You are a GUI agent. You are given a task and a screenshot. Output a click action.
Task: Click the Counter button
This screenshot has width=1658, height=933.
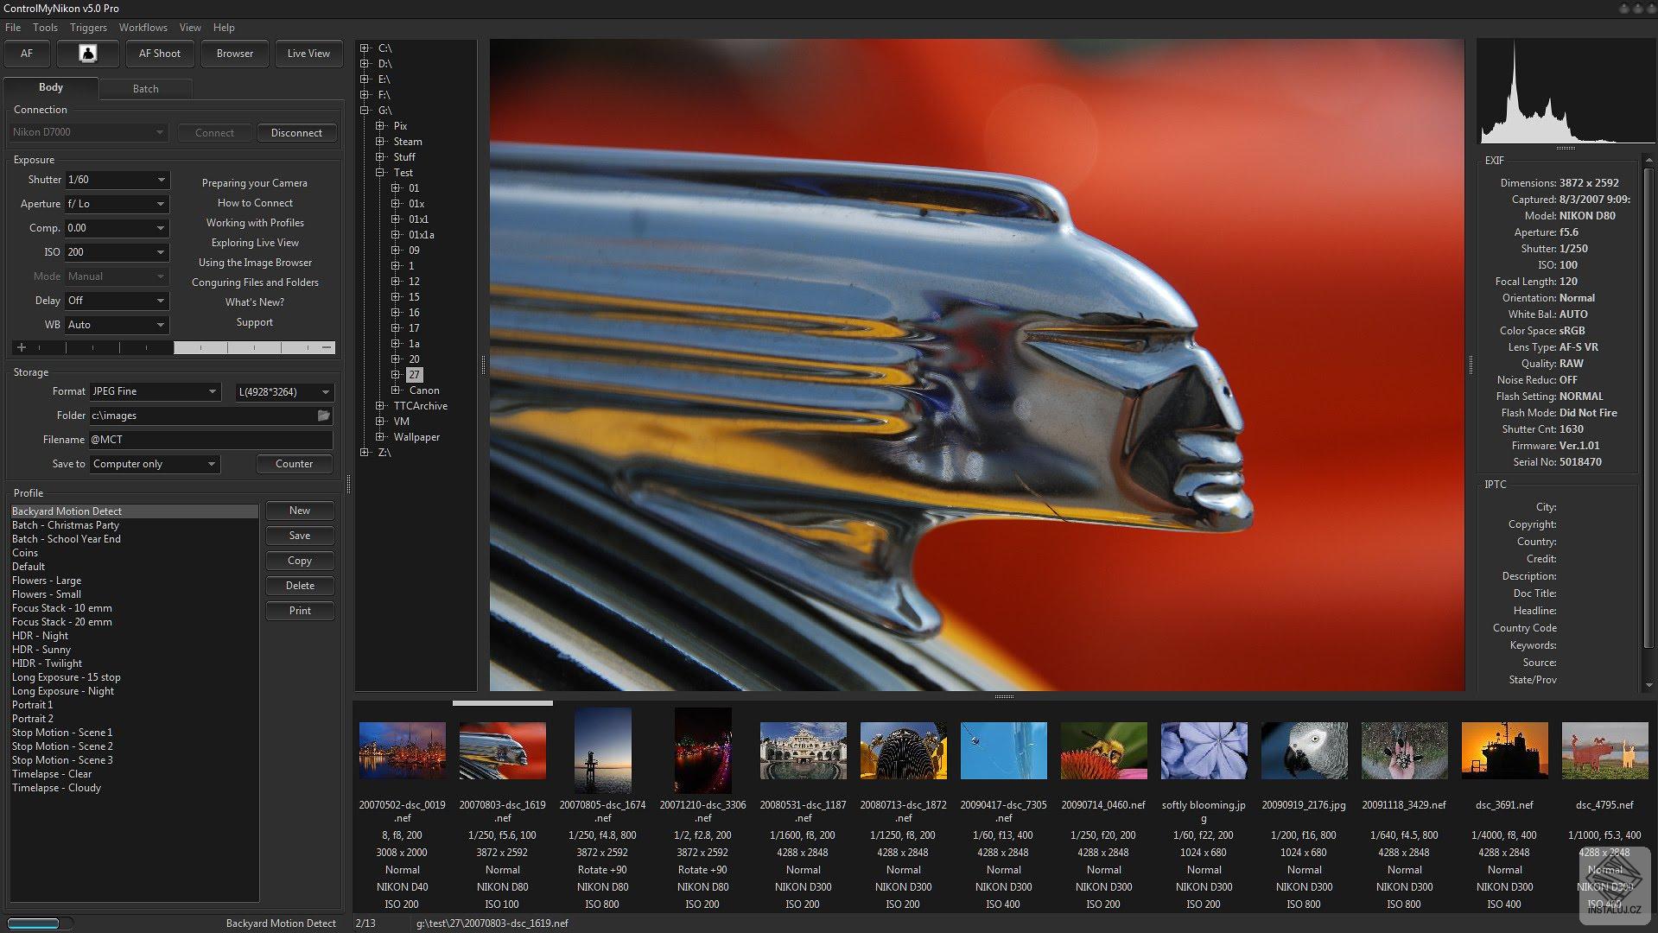[295, 464]
